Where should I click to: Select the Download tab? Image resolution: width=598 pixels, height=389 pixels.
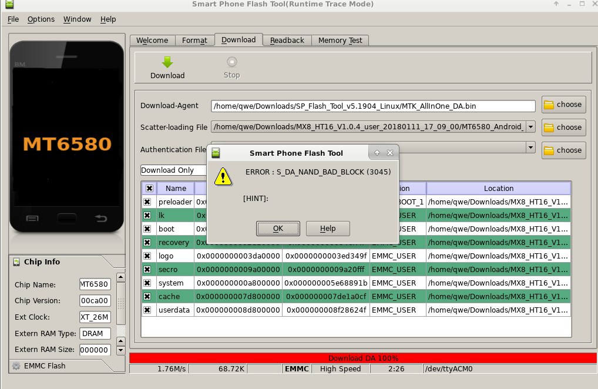tap(238, 39)
